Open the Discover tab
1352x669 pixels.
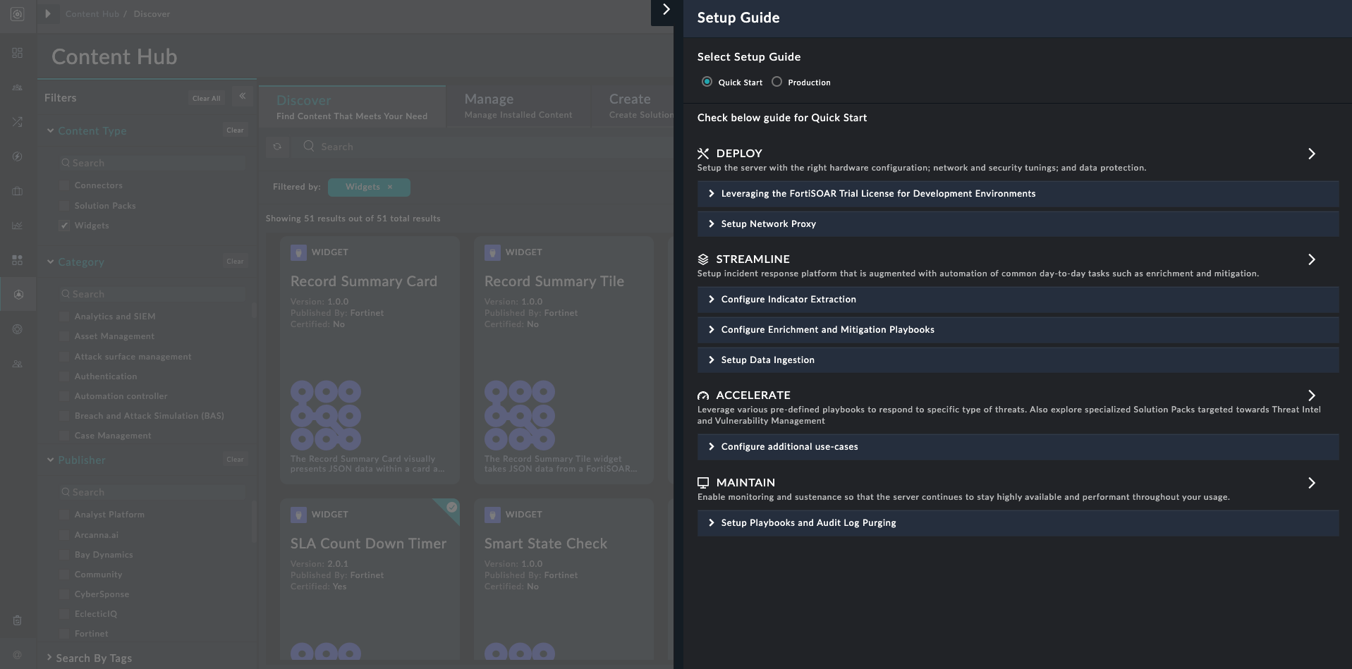click(351, 106)
